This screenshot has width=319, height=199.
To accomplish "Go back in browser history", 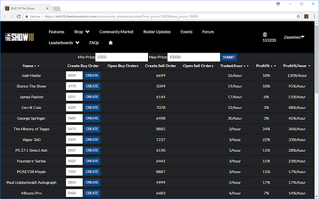I will 5,16.
